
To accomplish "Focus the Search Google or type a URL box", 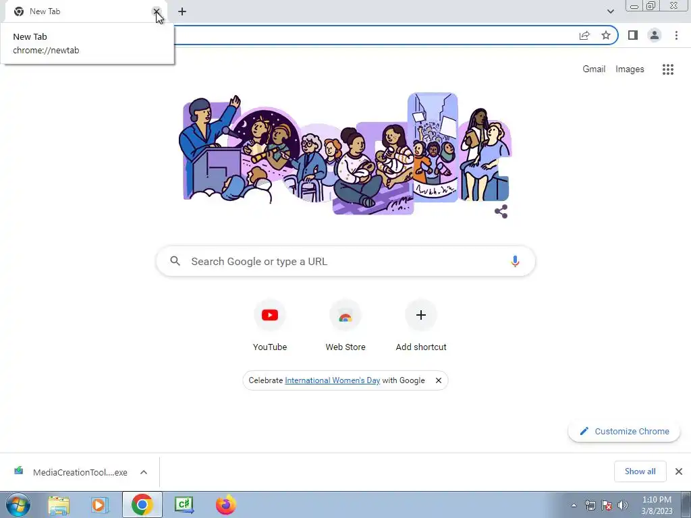I will pyautogui.click(x=345, y=261).
